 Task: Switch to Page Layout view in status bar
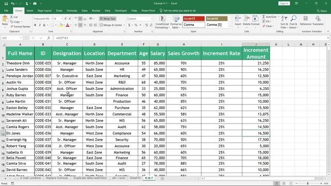(x=284, y=183)
